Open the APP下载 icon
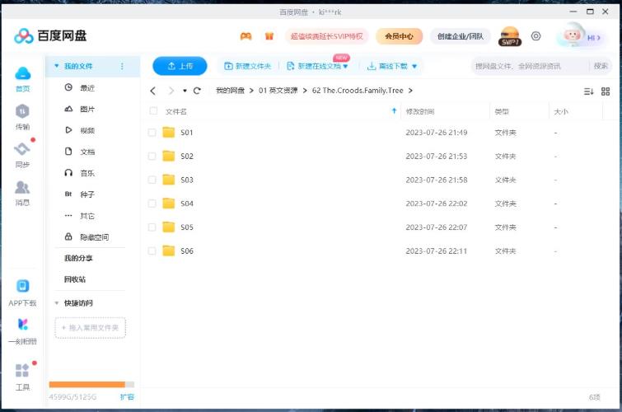 click(x=22, y=286)
